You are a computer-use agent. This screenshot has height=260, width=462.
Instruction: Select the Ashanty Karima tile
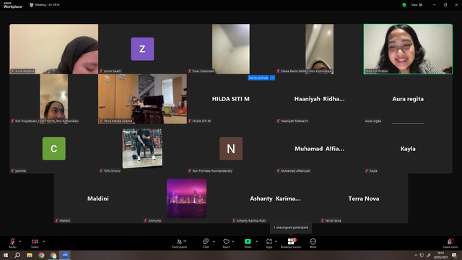[275, 199]
